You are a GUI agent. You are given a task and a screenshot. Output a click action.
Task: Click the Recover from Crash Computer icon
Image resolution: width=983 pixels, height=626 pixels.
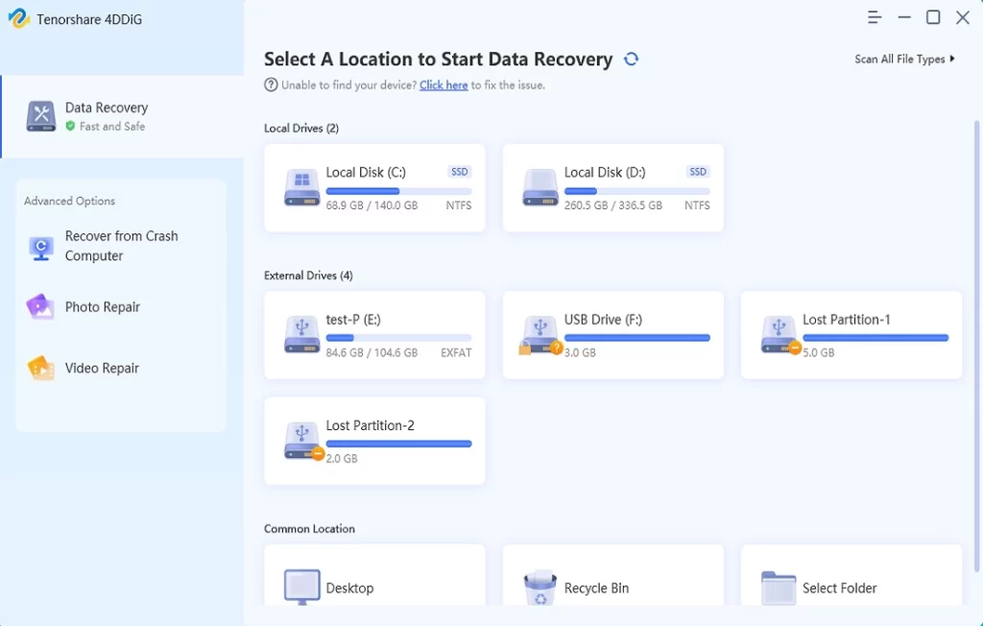point(41,248)
